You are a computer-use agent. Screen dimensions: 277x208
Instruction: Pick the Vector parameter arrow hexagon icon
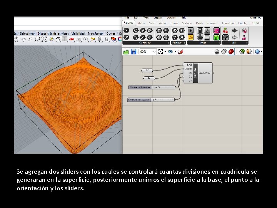tap(126, 37)
